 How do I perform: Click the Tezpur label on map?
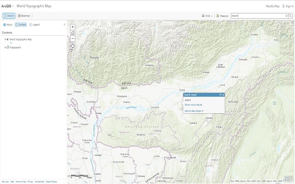pyautogui.click(x=182, y=90)
